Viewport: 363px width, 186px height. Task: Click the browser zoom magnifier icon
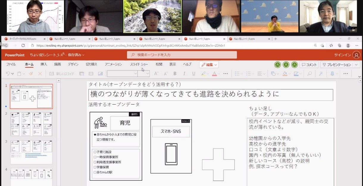tap(315, 45)
